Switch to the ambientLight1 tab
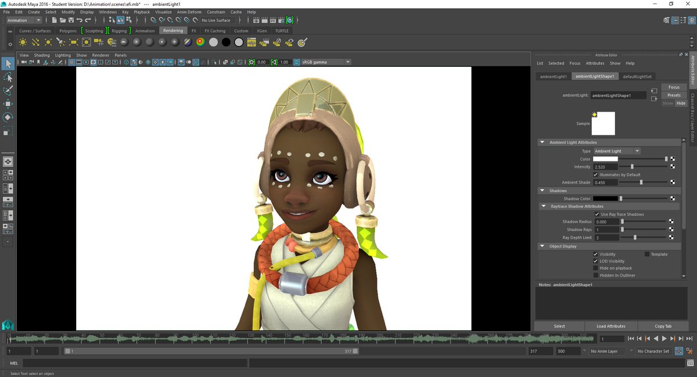 point(554,76)
